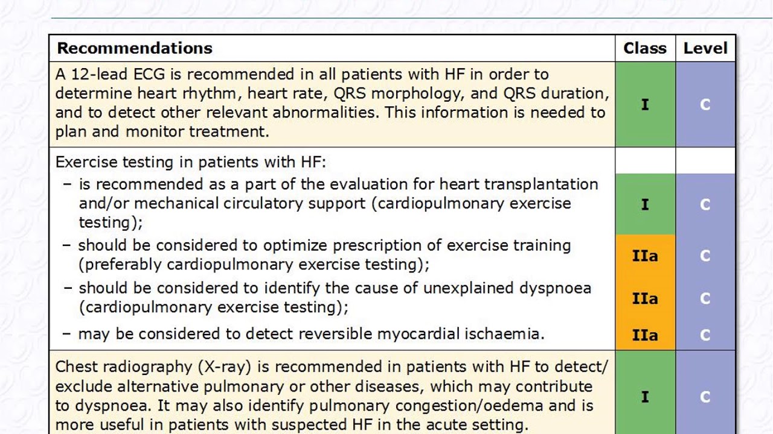
Task: Select the reversible myocardial ischaemia bullet
Action: (311, 334)
